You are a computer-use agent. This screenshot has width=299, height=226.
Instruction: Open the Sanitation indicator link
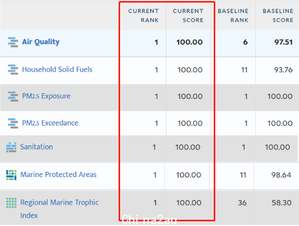36,147
